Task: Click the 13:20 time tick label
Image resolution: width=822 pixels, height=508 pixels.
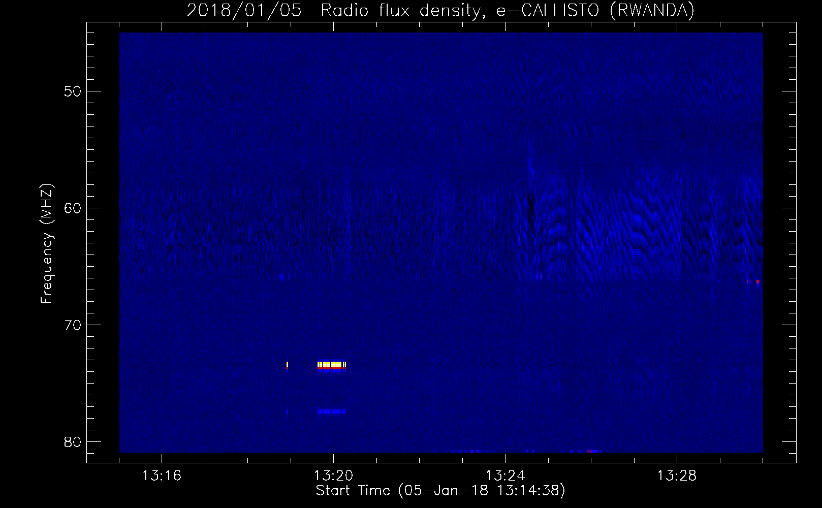Action: pyautogui.click(x=333, y=476)
